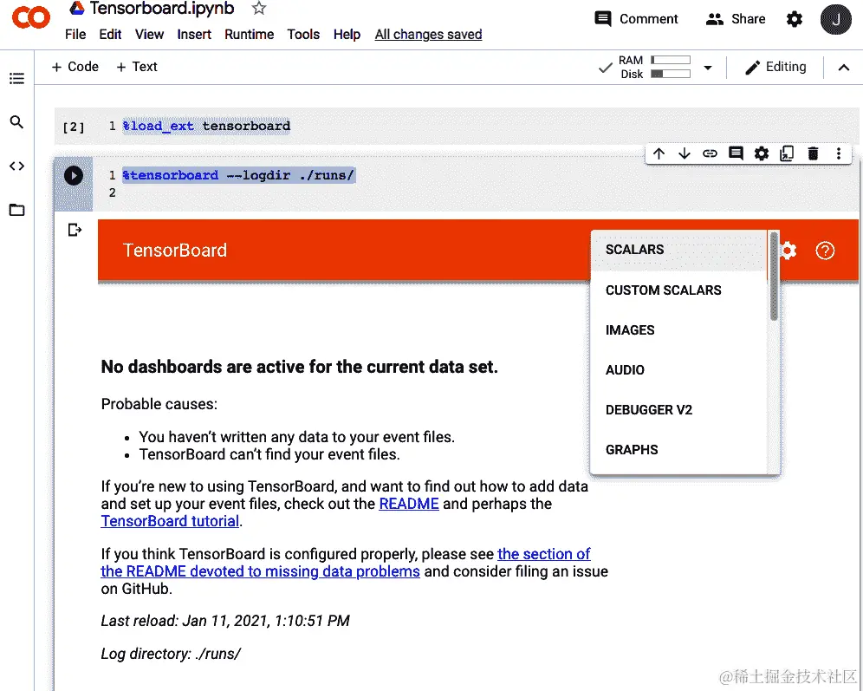Move cell up

[659, 153]
